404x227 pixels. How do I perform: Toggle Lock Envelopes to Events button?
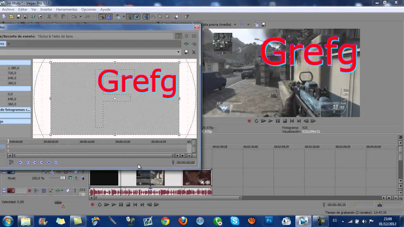point(130,17)
